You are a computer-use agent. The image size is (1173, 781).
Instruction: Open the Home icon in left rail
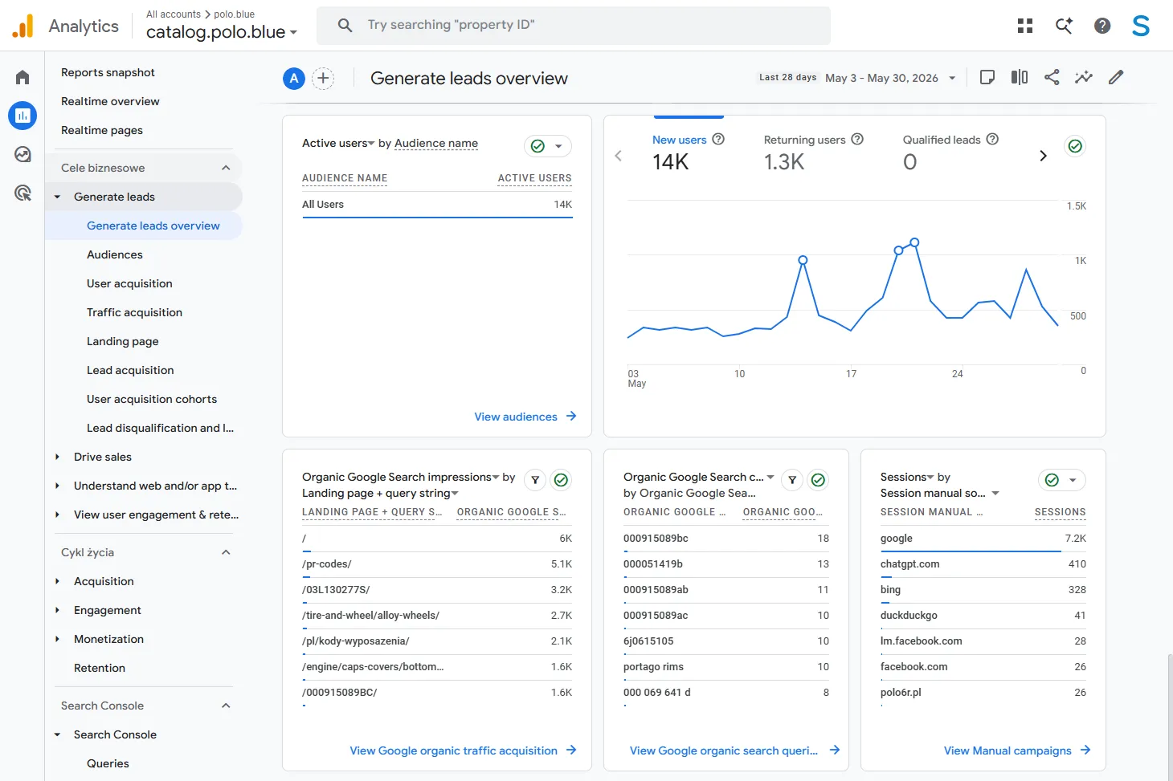coord(22,77)
